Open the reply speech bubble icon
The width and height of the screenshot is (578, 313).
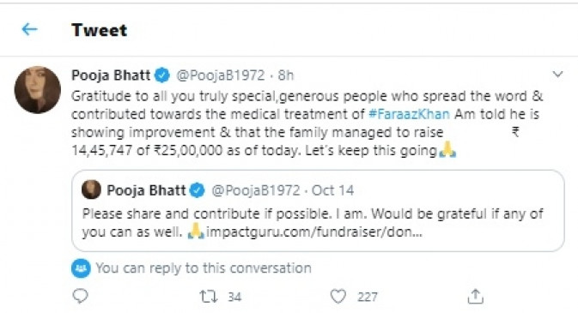pyautogui.click(x=80, y=296)
